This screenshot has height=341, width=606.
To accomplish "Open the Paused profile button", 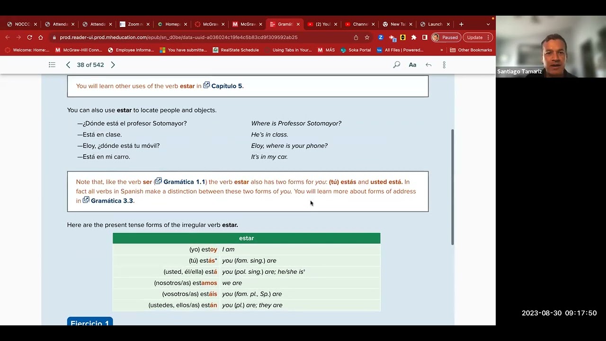I will pos(446,37).
